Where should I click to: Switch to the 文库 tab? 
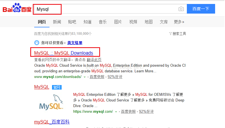coord(164,22)
